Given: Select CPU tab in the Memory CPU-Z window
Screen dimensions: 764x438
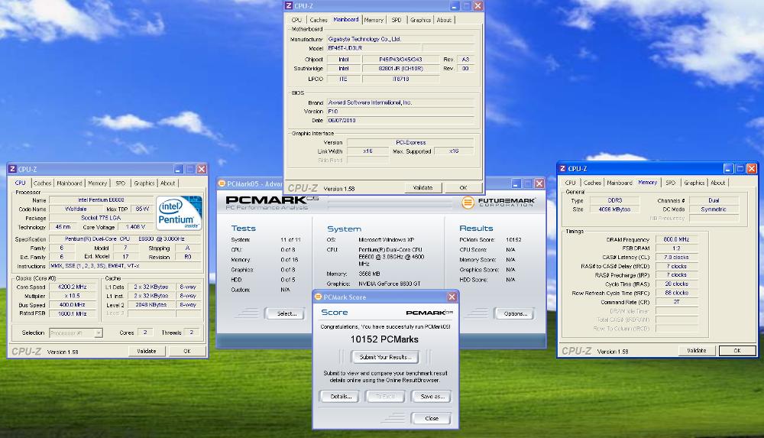Looking at the screenshot, I should click(x=571, y=183).
